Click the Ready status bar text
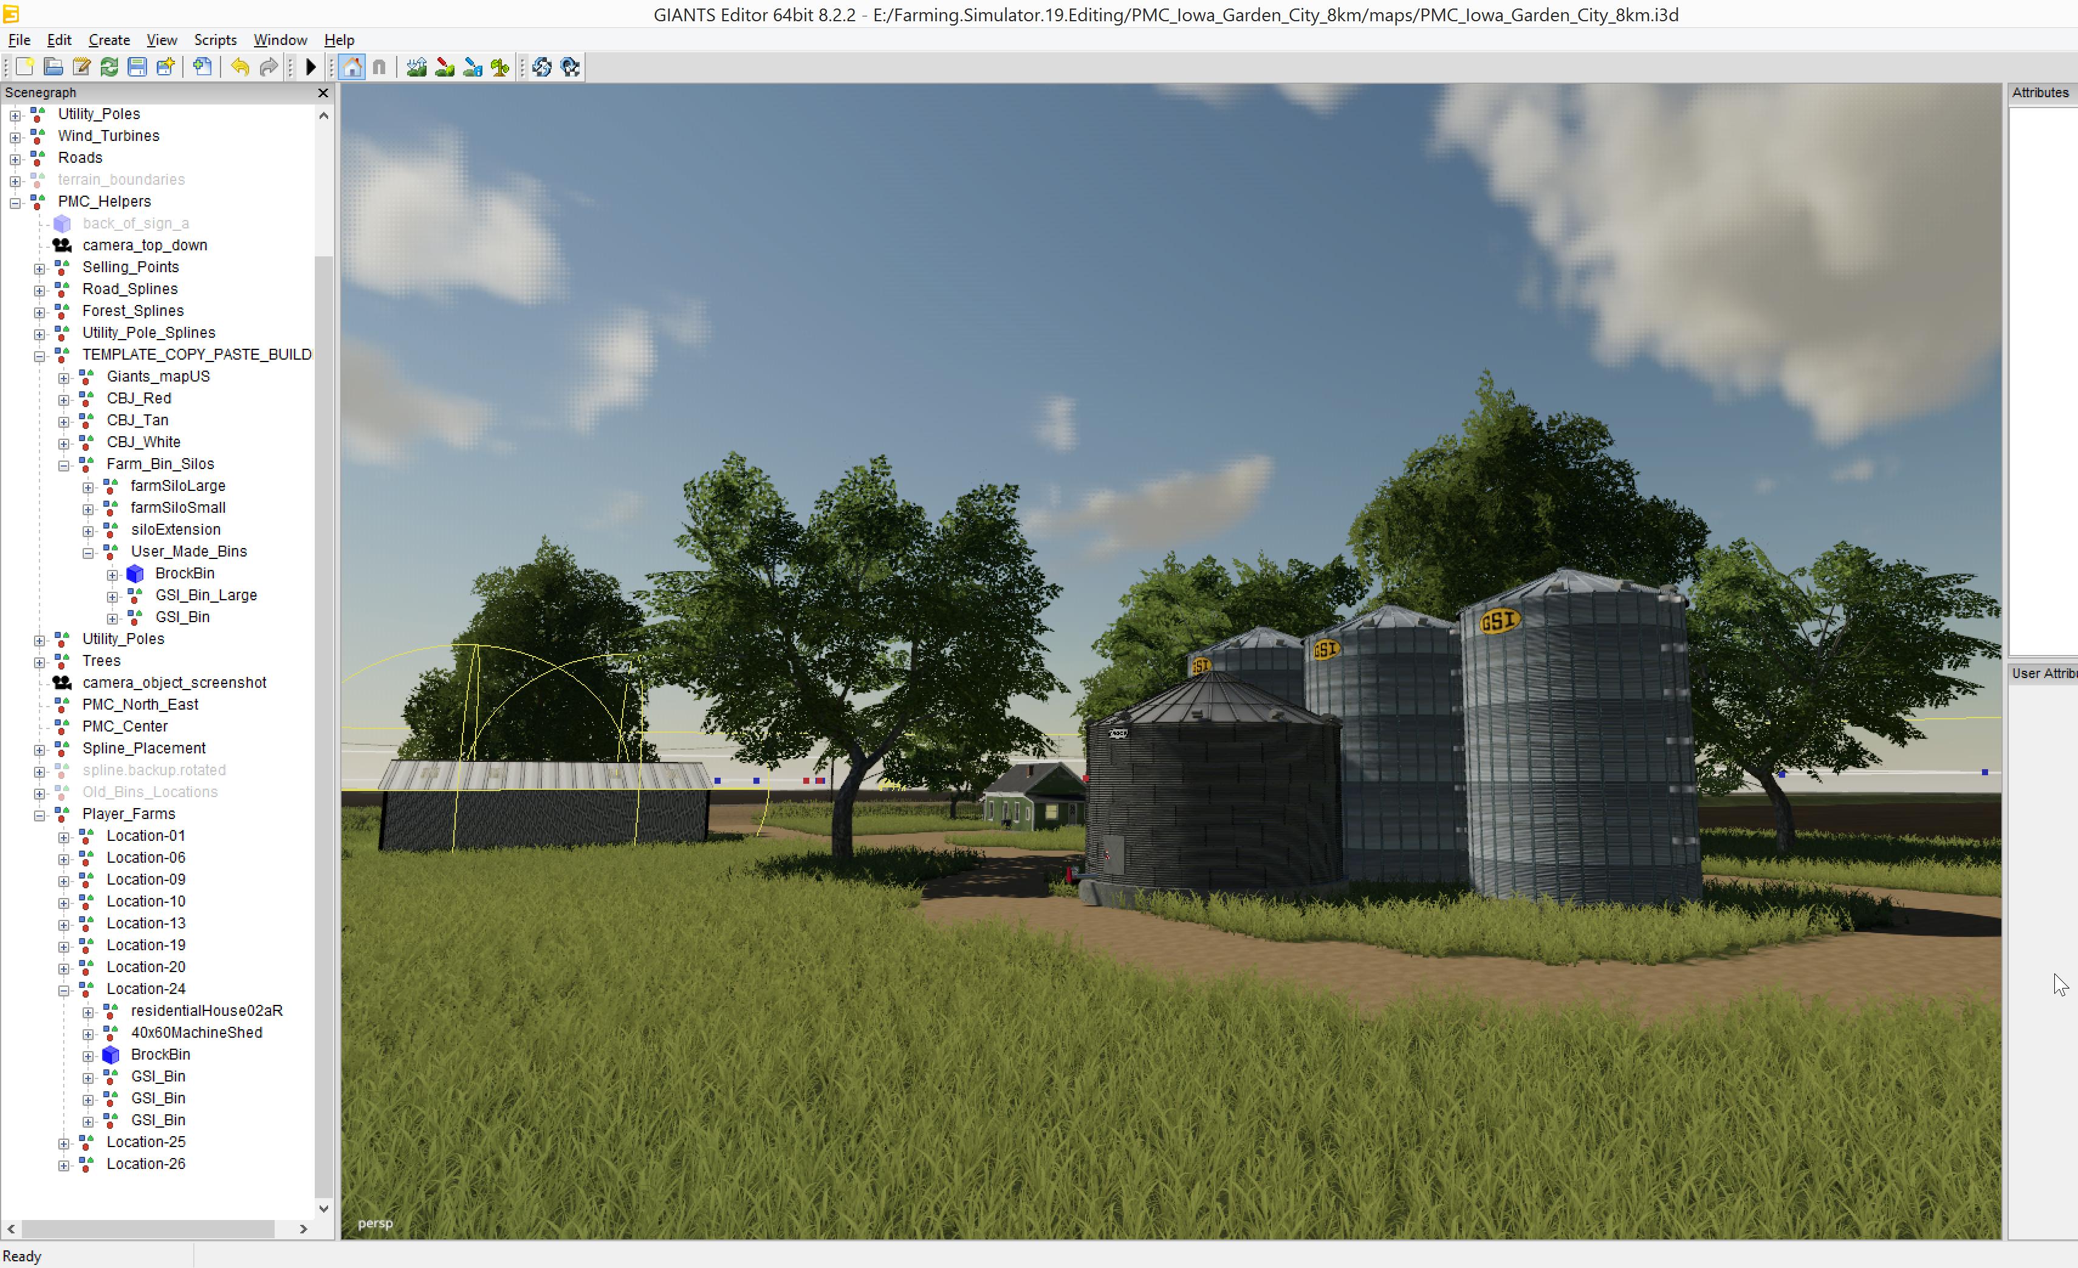Viewport: 2078px width, 1268px height. [22, 1257]
